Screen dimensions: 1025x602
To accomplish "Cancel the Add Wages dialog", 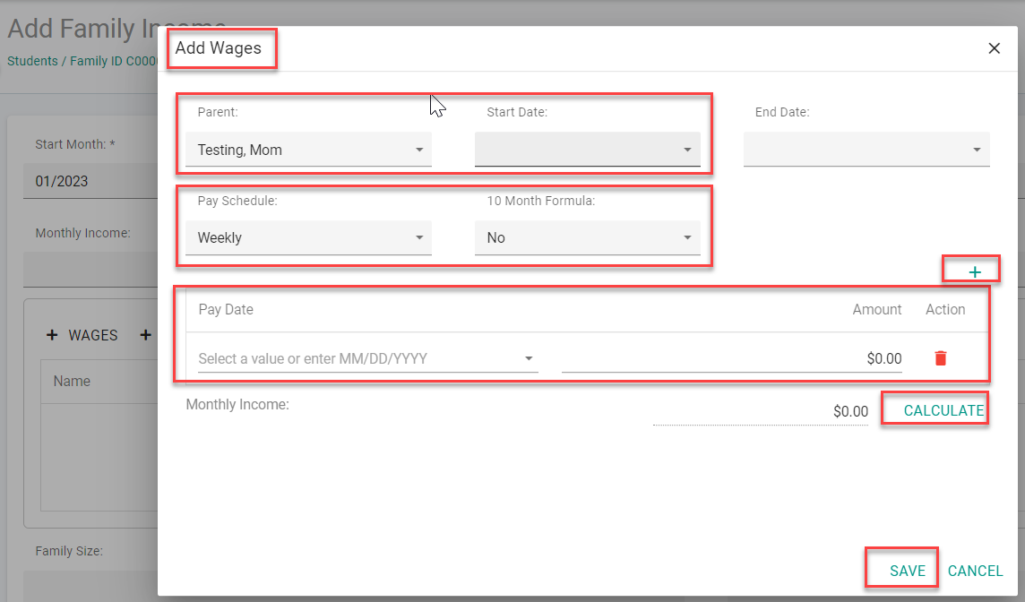I will pos(975,571).
